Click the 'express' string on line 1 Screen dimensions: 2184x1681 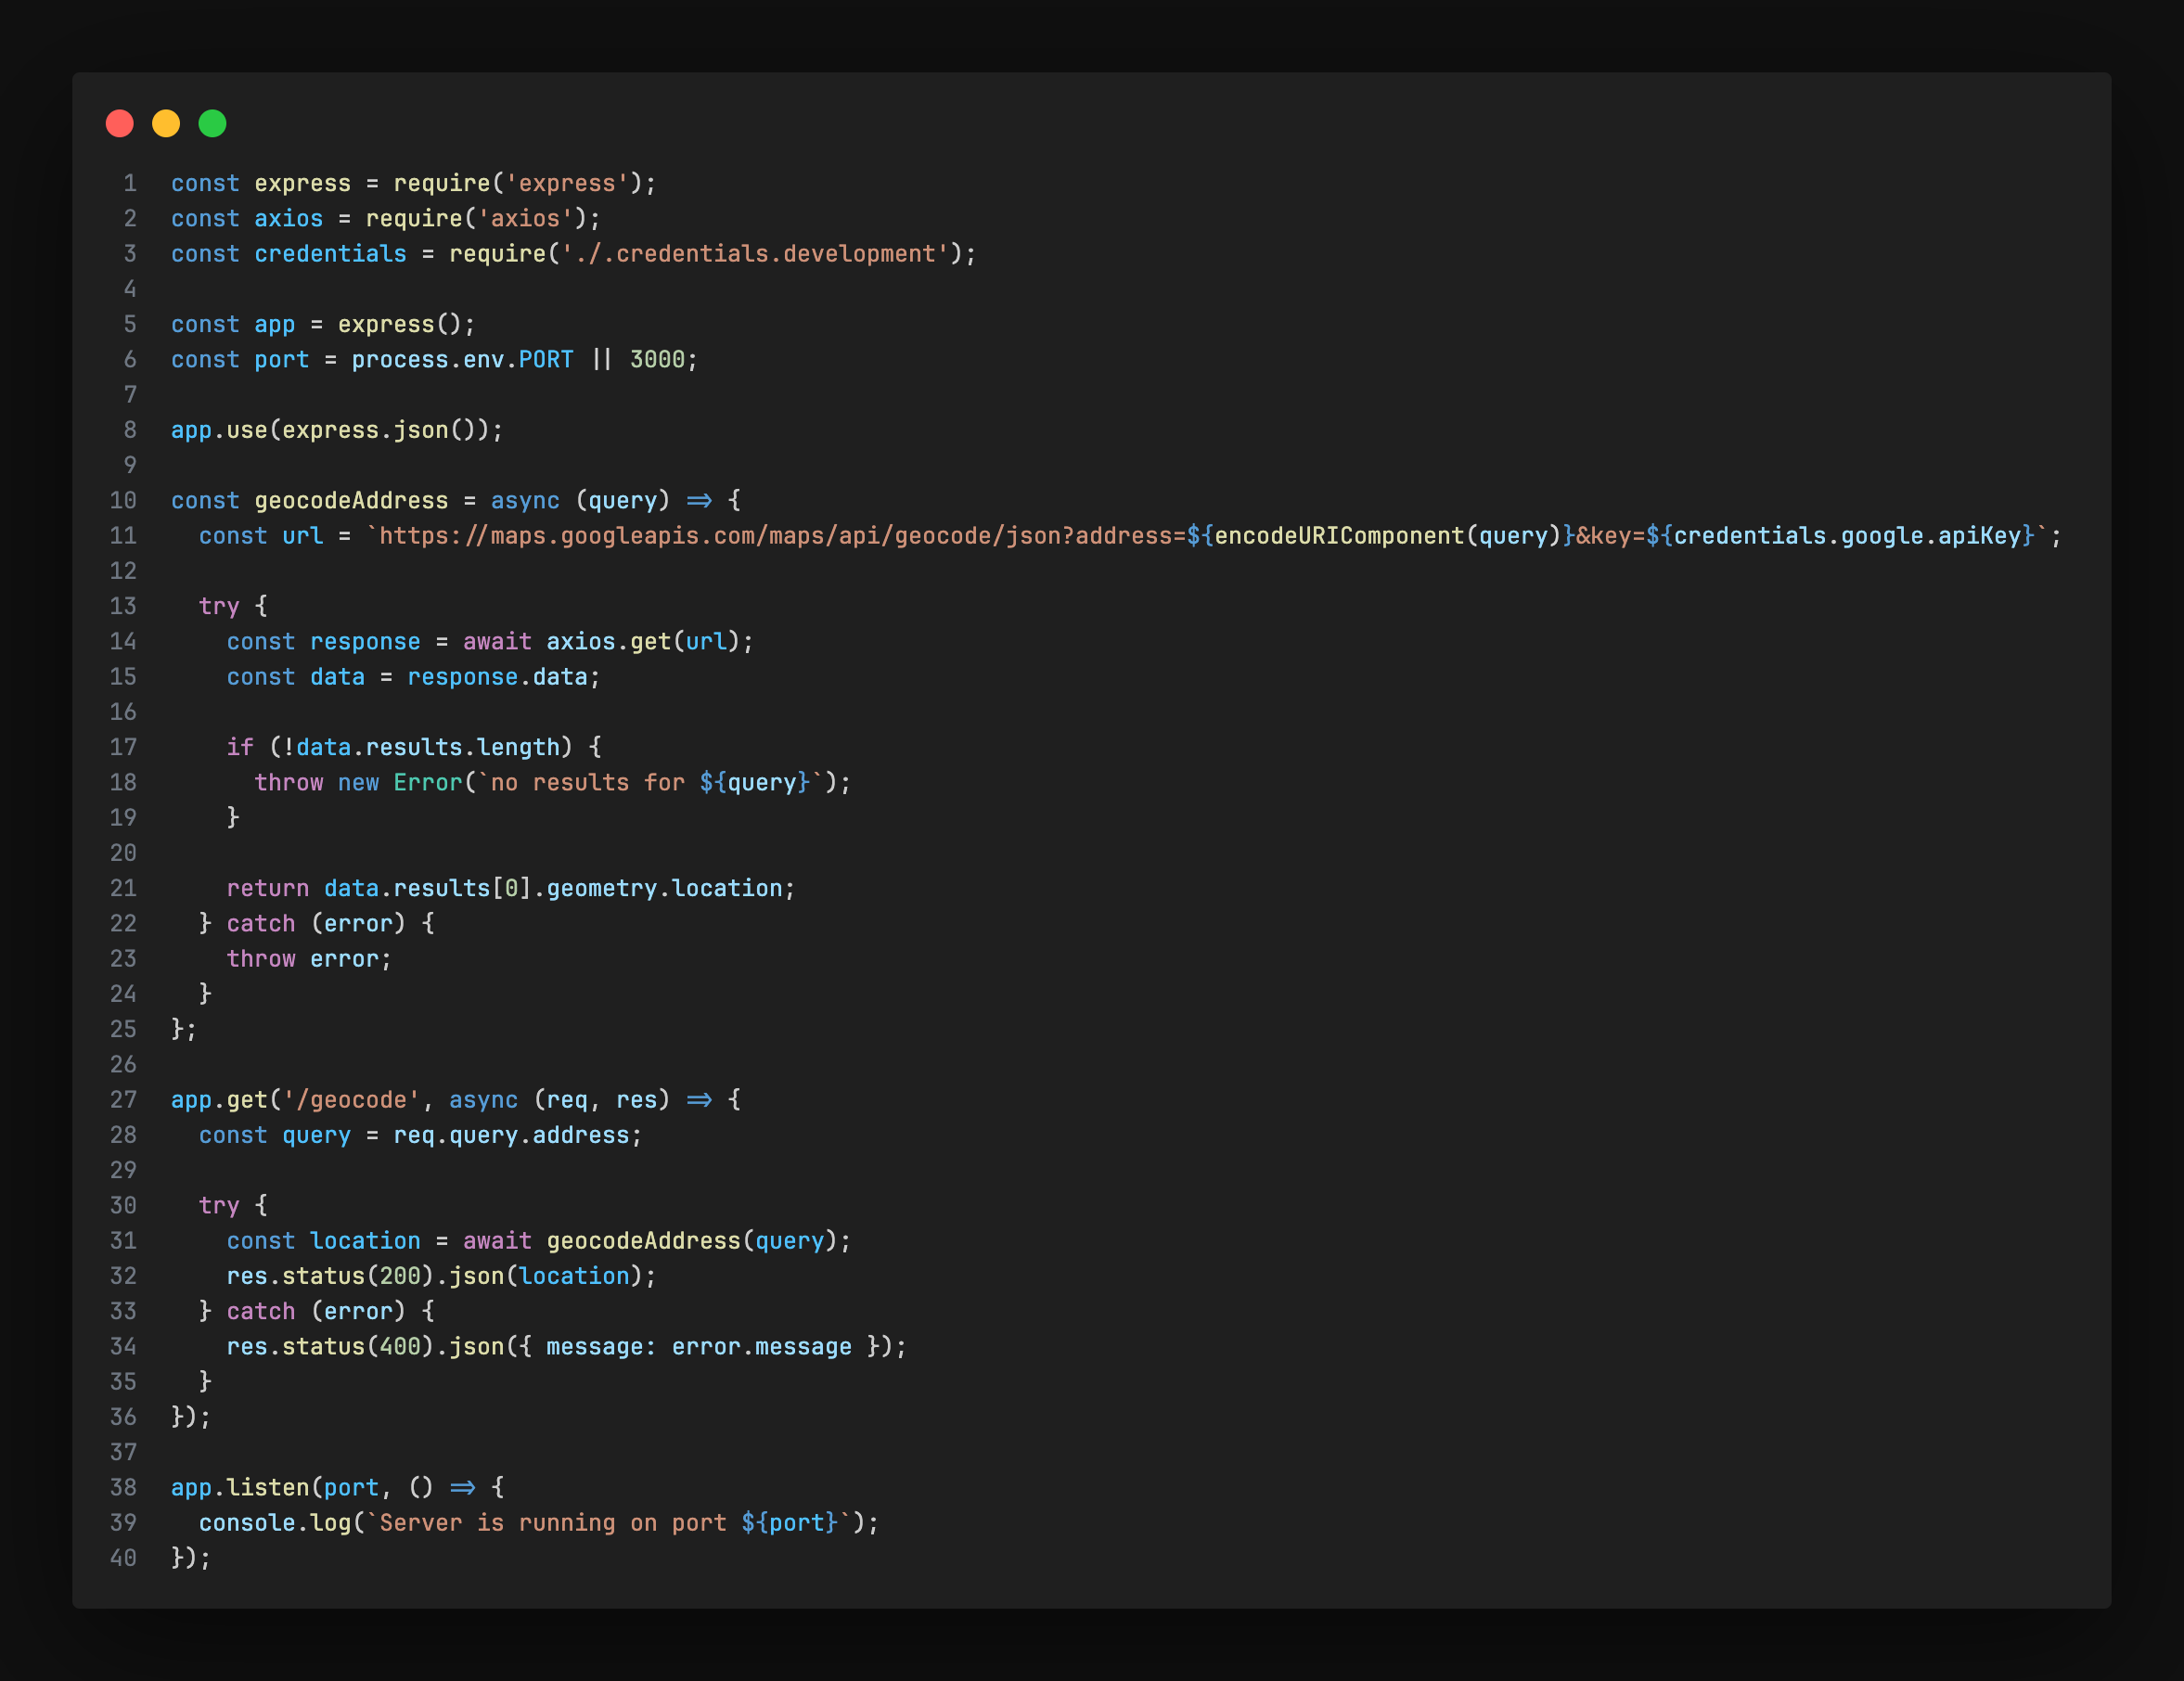coord(567,184)
